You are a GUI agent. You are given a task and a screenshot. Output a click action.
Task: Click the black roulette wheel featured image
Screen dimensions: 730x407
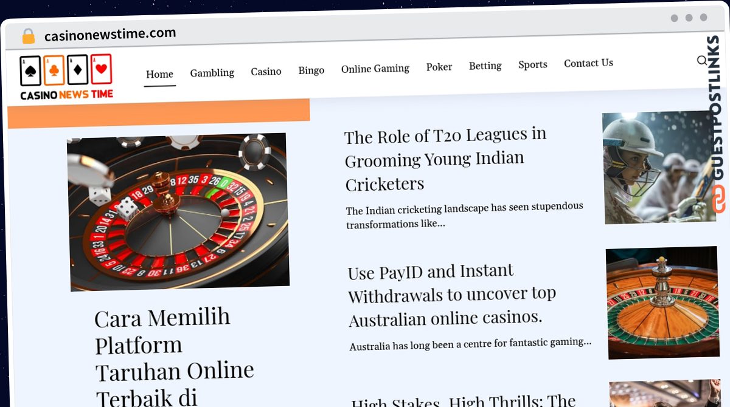point(178,211)
